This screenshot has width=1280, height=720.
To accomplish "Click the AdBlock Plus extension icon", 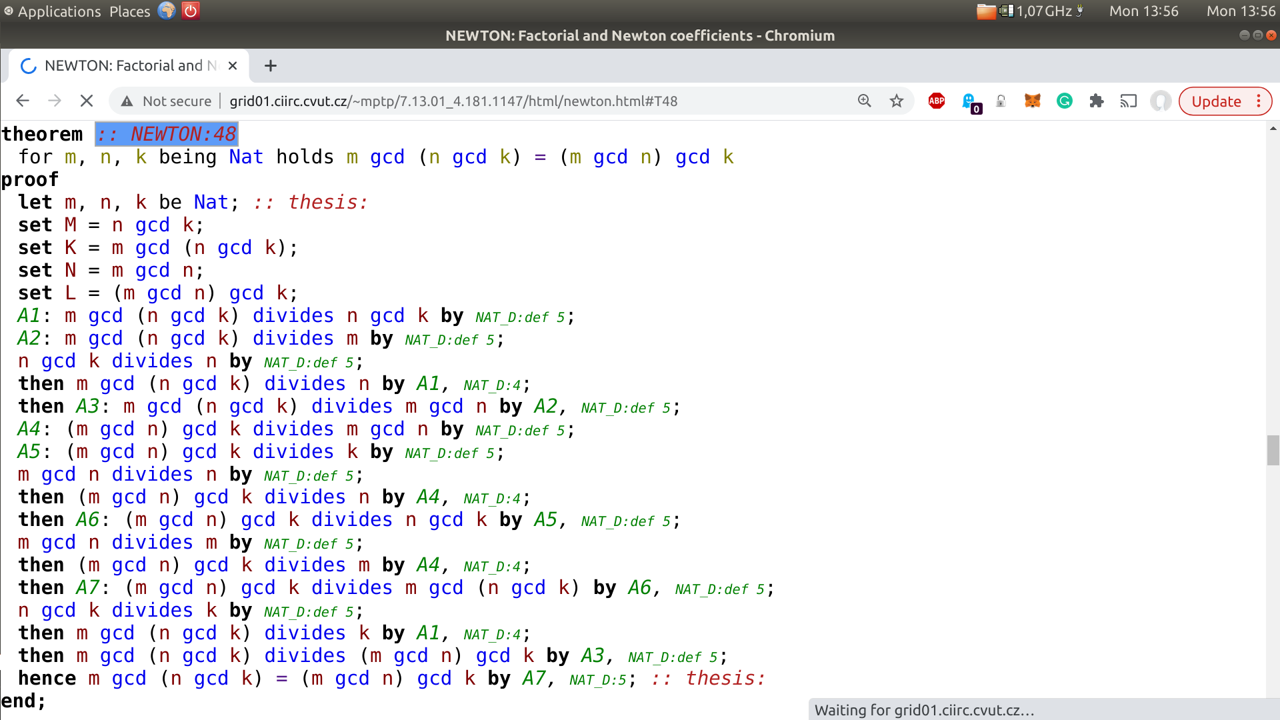I will 937,101.
